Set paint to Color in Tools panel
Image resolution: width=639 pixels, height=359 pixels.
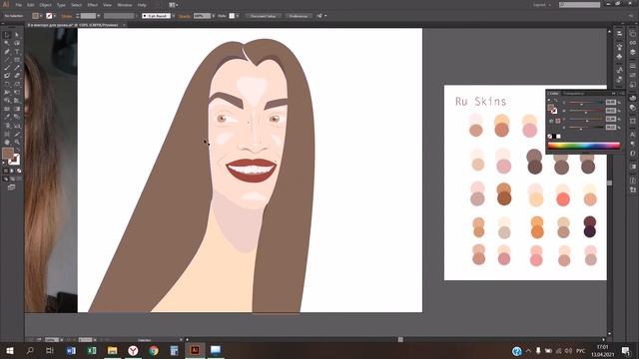click(x=6, y=171)
